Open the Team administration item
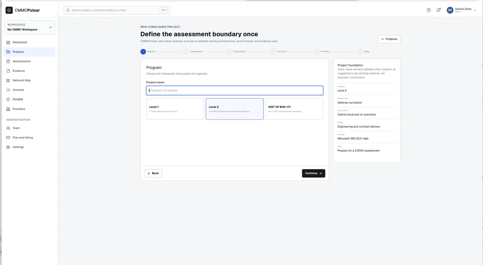483x265 pixels. [x=30, y=128]
